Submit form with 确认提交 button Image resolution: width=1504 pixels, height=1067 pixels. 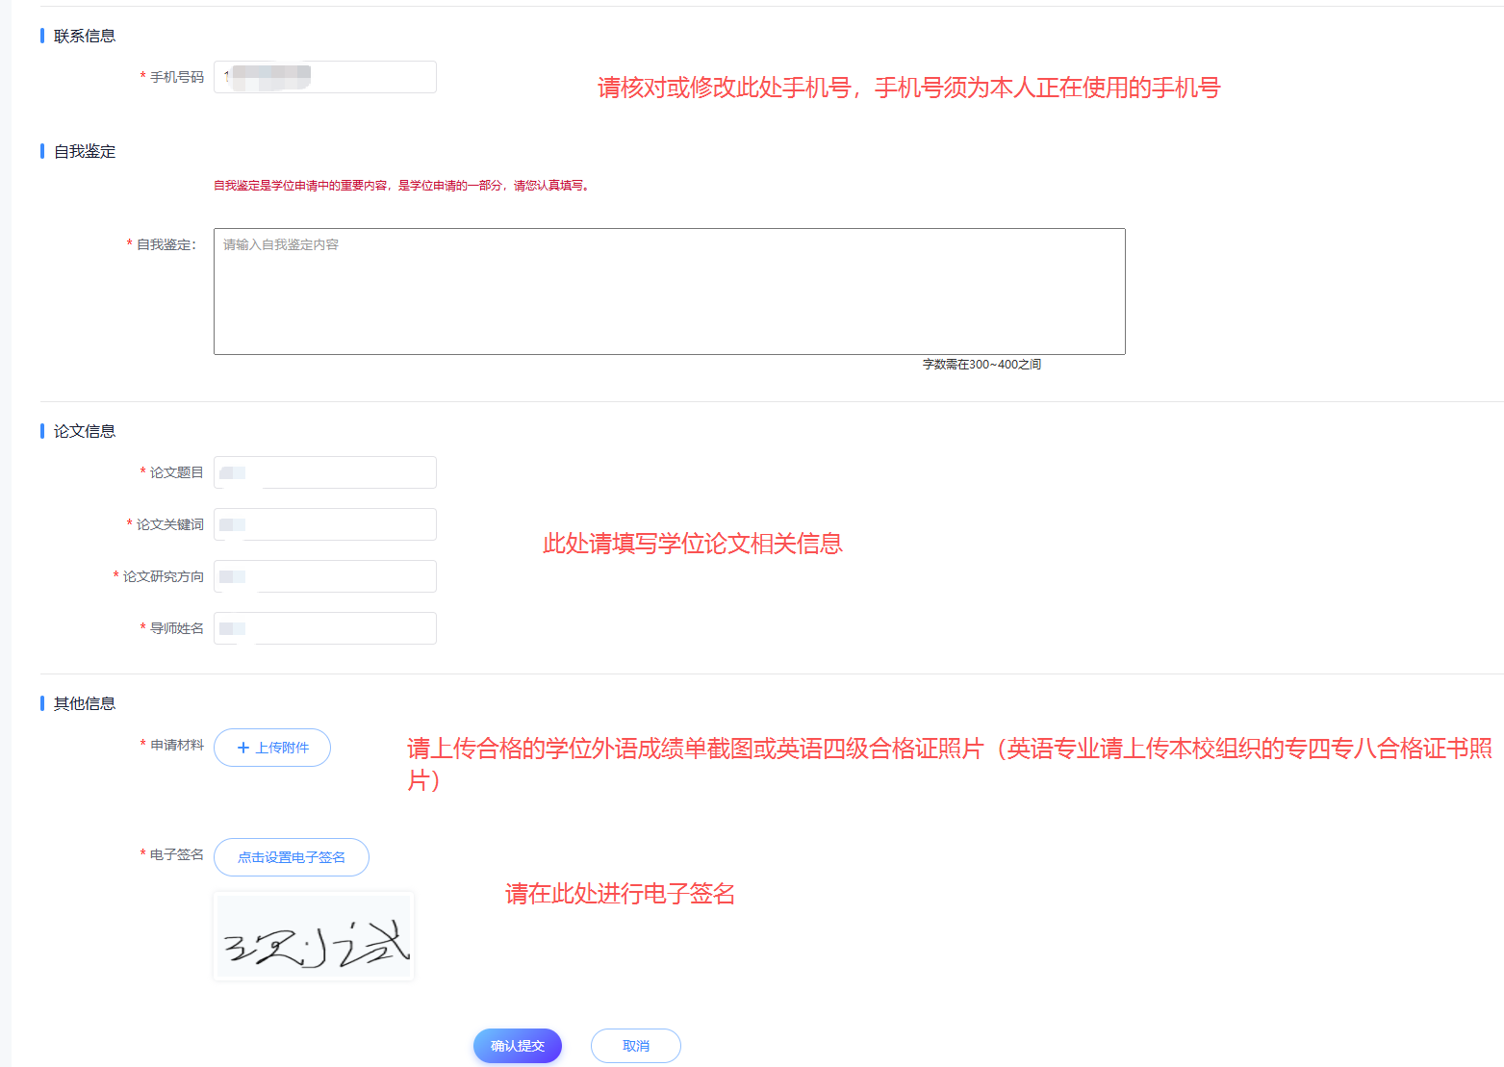tap(518, 1046)
